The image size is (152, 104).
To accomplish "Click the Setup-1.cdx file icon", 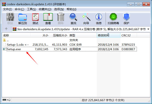I will pos(5,45).
